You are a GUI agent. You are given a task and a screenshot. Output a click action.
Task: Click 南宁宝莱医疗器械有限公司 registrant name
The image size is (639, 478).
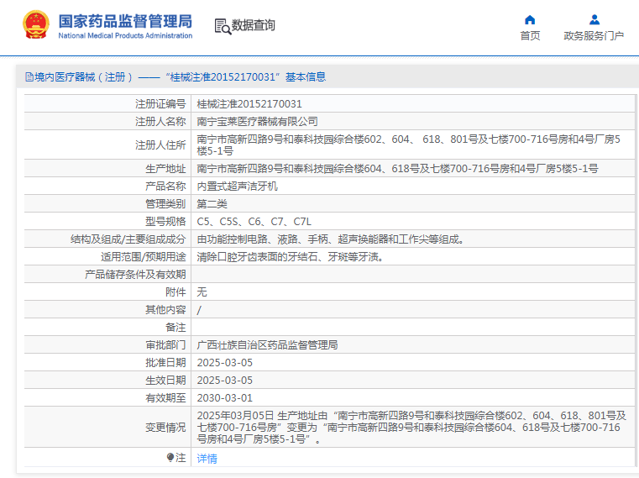[x=257, y=122]
